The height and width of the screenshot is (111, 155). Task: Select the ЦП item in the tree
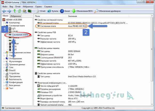(12, 29)
